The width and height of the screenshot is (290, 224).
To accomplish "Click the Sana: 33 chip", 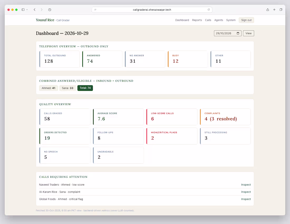I will [x=67, y=88].
